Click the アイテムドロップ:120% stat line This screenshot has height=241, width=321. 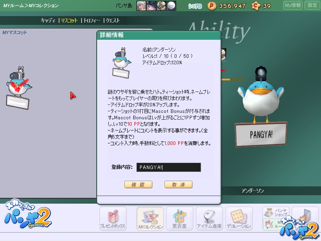162,63
